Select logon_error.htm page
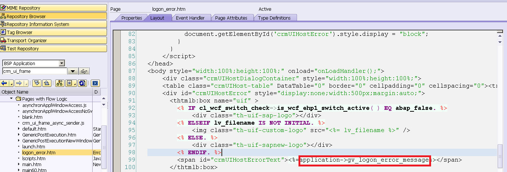Viewport: 507px width, 172px height. coord(39,152)
